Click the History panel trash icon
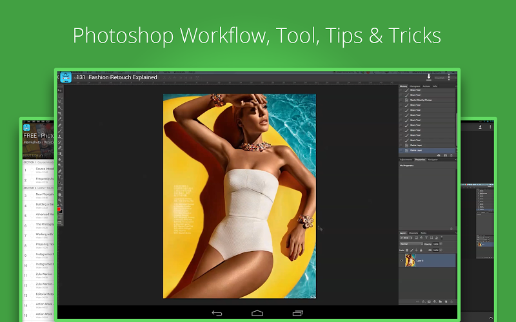Screen dimensions: 516x322 click(451, 155)
